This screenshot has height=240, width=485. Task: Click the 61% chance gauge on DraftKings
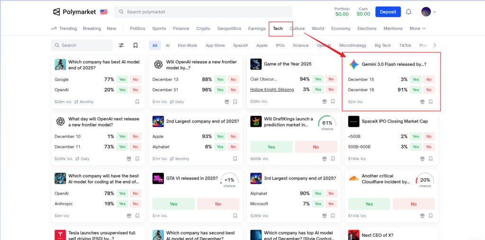pyautogui.click(x=327, y=124)
